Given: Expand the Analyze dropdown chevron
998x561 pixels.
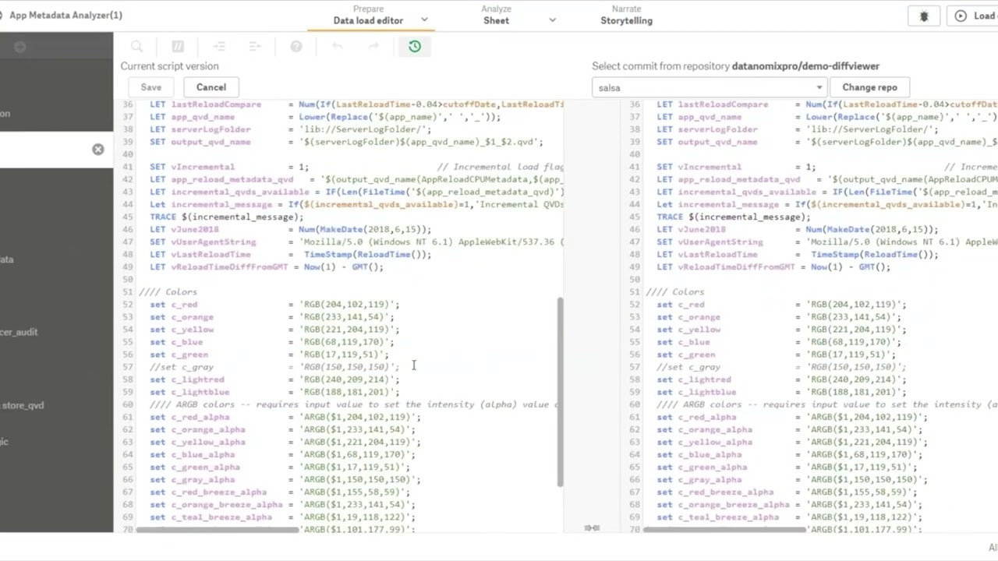Looking at the screenshot, I should point(552,20).
